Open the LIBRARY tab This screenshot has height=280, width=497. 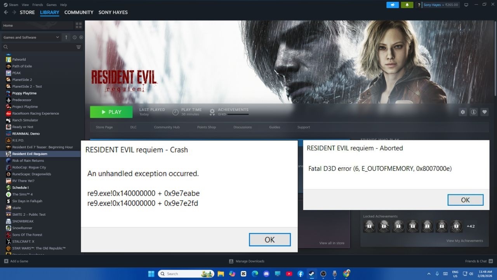[x=50, y=12]
